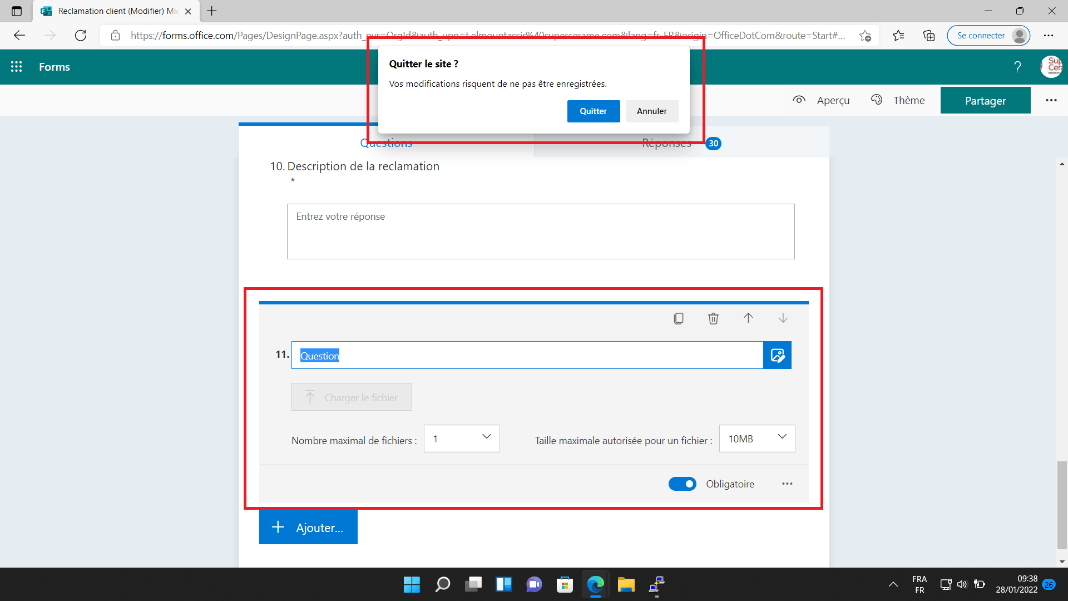Expand Nombre maximal de fichiers dropdown
The width and height of the screenshot is (1068, 601).
462,439
